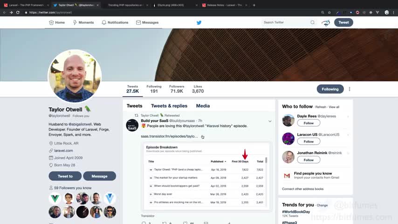Open the tweet options chevron menu

(270, 121)
